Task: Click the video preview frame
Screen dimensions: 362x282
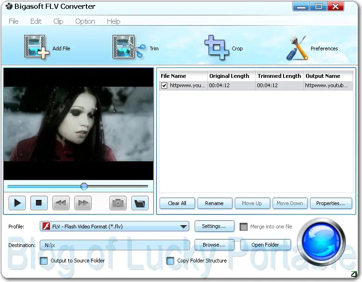Action: coord(78,124)
